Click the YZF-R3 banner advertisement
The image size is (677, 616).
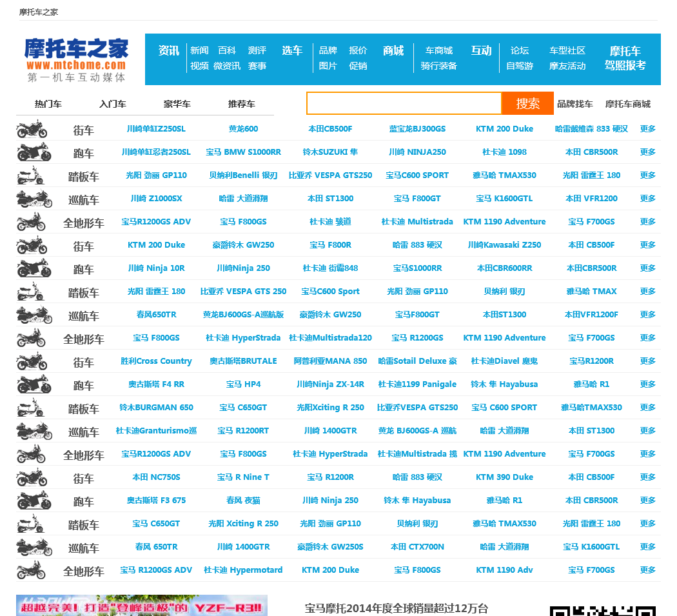point(142,605)
